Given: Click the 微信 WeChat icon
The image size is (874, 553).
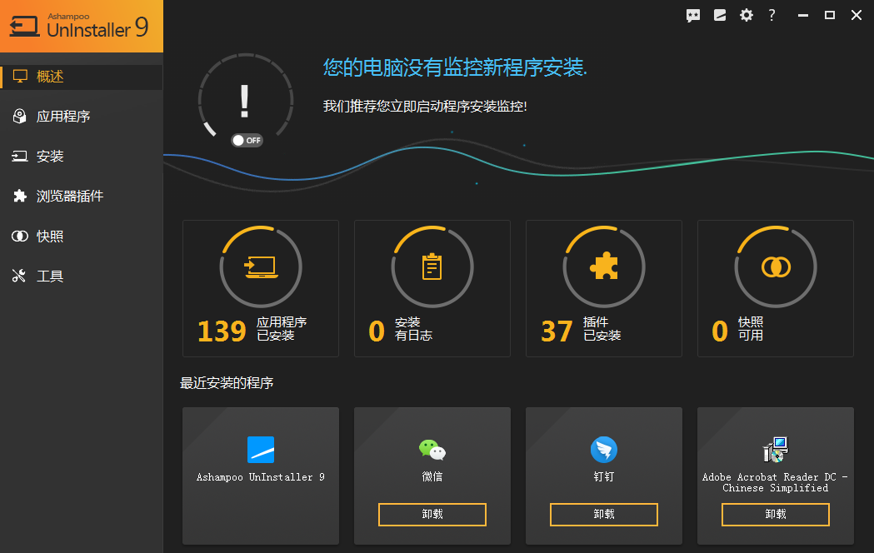Looking at the screenshot, I should click(432, 450).
